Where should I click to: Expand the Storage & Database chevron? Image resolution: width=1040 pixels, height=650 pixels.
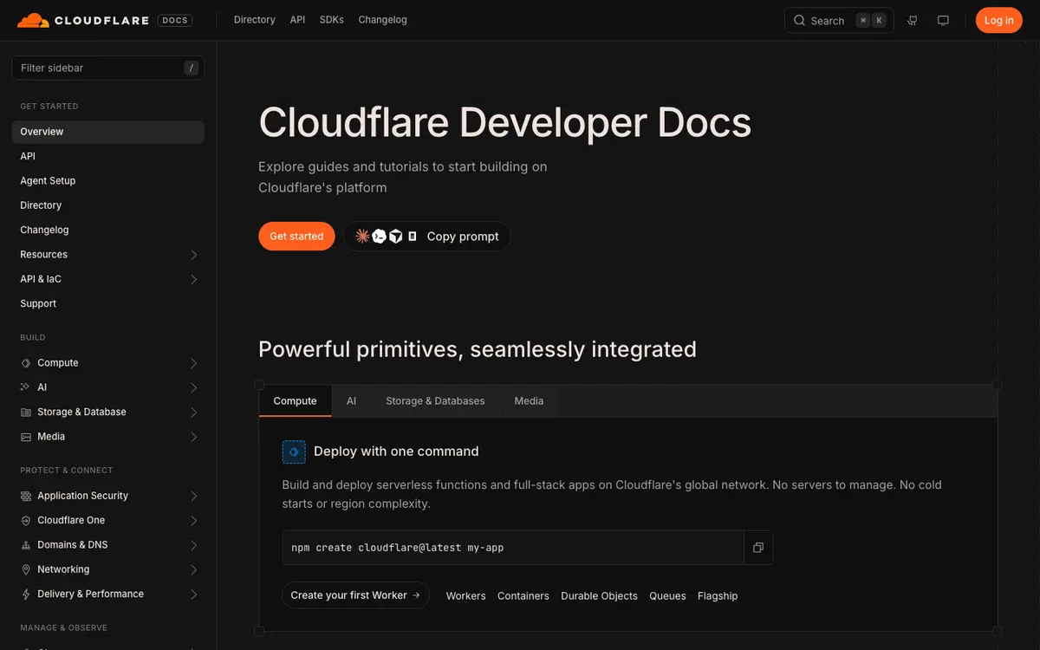[x=193, y=413]
